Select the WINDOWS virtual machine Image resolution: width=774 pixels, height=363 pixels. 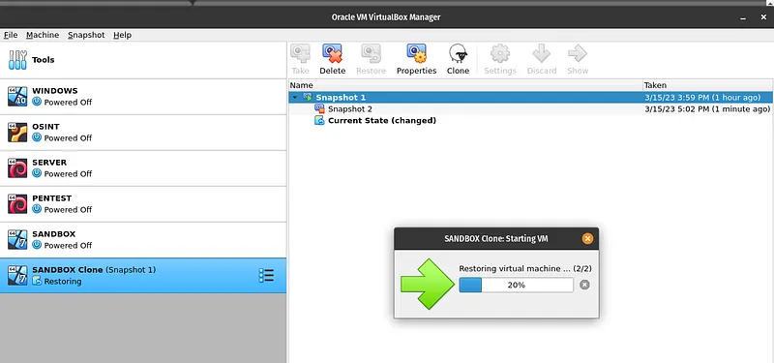tap(143, 96)
